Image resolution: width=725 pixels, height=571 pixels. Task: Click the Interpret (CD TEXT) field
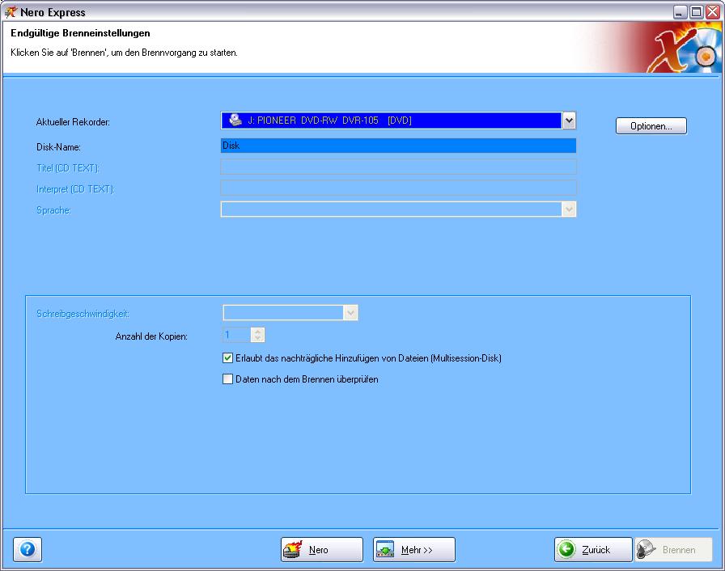tap(398, 188)
